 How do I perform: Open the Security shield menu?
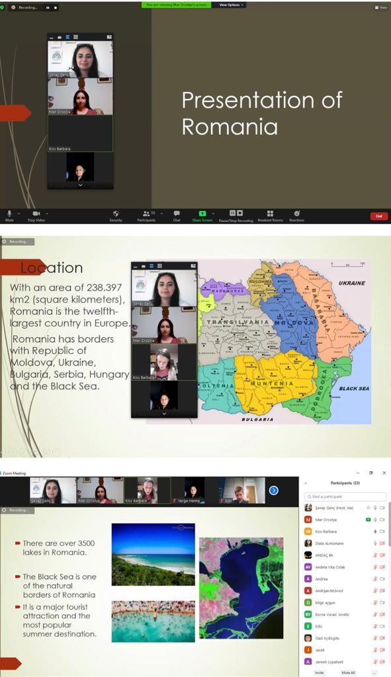[x=116, y=214]
